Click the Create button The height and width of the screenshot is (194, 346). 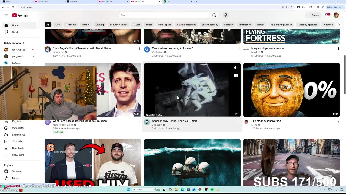[313, 15]
